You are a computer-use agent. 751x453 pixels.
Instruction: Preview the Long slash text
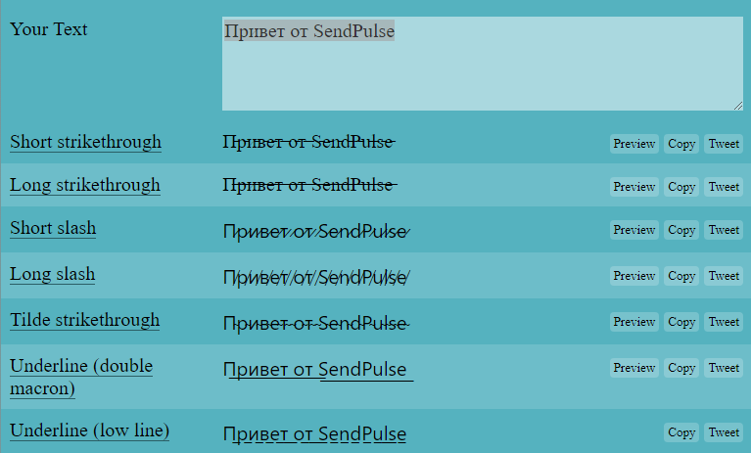[x=634, y=276]
